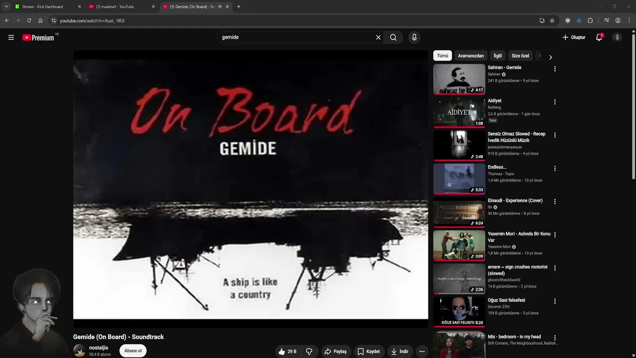
Task: Click the Kaydet save button
Action: (369, 352)
